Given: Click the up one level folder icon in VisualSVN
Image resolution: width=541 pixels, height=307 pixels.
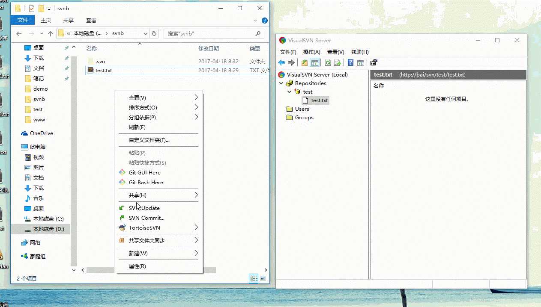Looking at the screenshot, I should coord(305,63).
